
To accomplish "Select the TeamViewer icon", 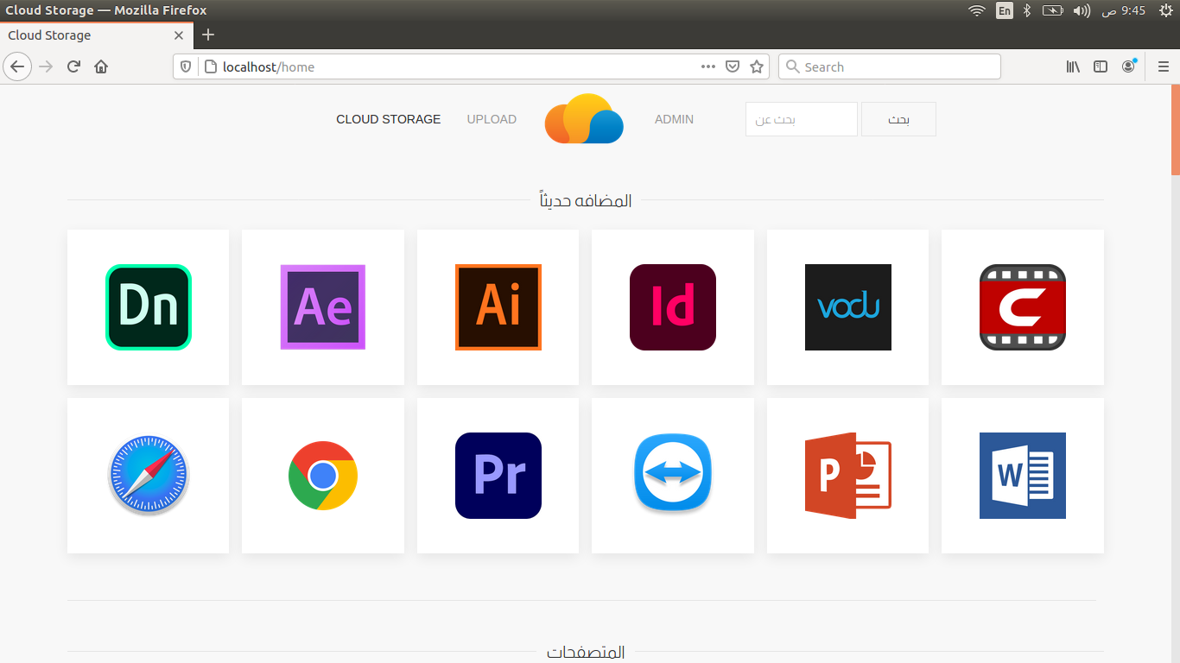I will tap(673, 476).
